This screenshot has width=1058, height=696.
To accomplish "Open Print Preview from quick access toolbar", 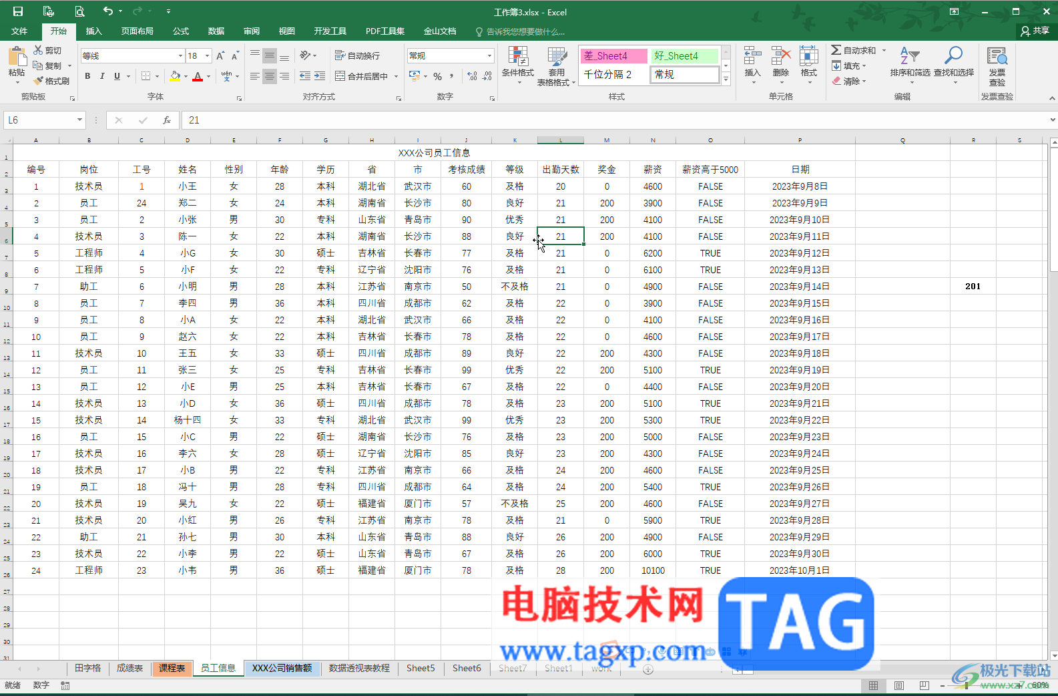I will (79, 11).
